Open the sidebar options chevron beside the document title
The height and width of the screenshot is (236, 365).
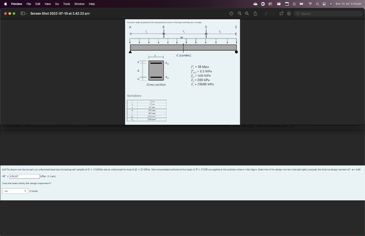click(x=27, y=14)
